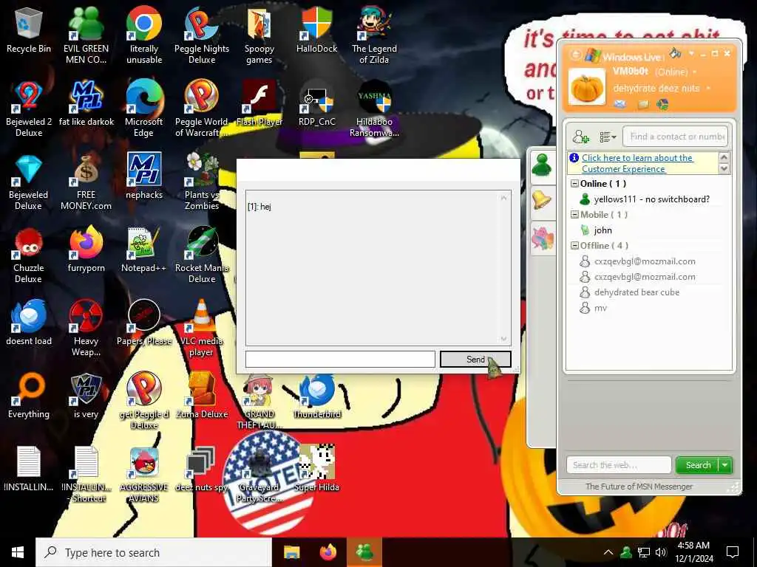
Task: Launch Chuzzle Deluxe icon
Action: (29, 255)
